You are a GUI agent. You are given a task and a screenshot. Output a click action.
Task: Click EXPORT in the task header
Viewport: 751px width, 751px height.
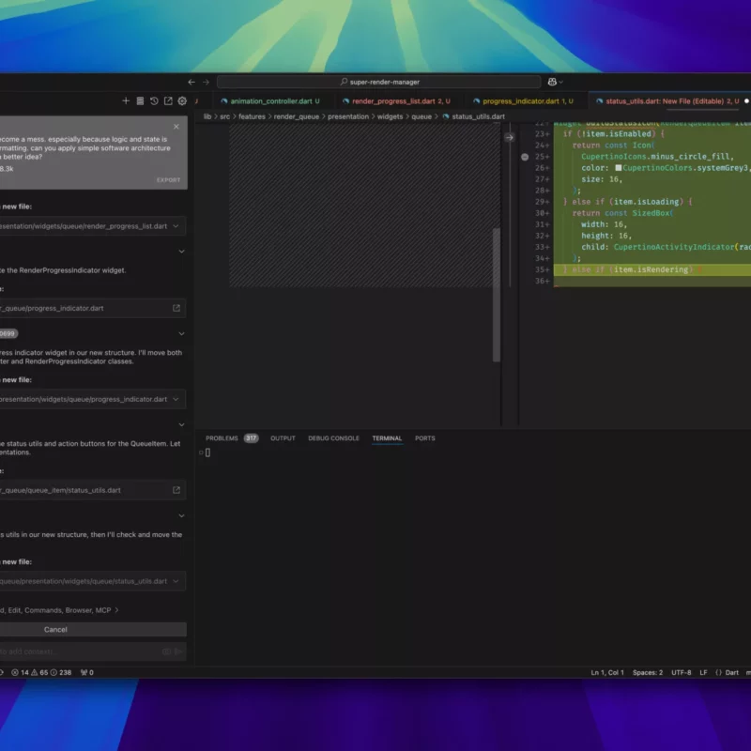tap(168, 179)
